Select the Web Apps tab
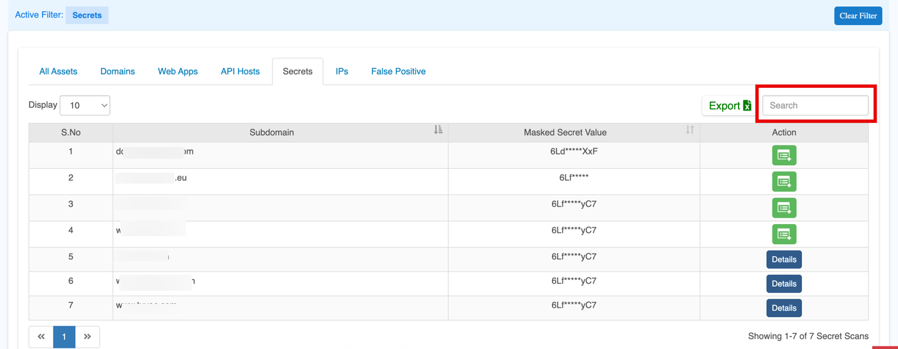This screenshot has width=898, height=349. pyautogui.click(x=178, y=72)
